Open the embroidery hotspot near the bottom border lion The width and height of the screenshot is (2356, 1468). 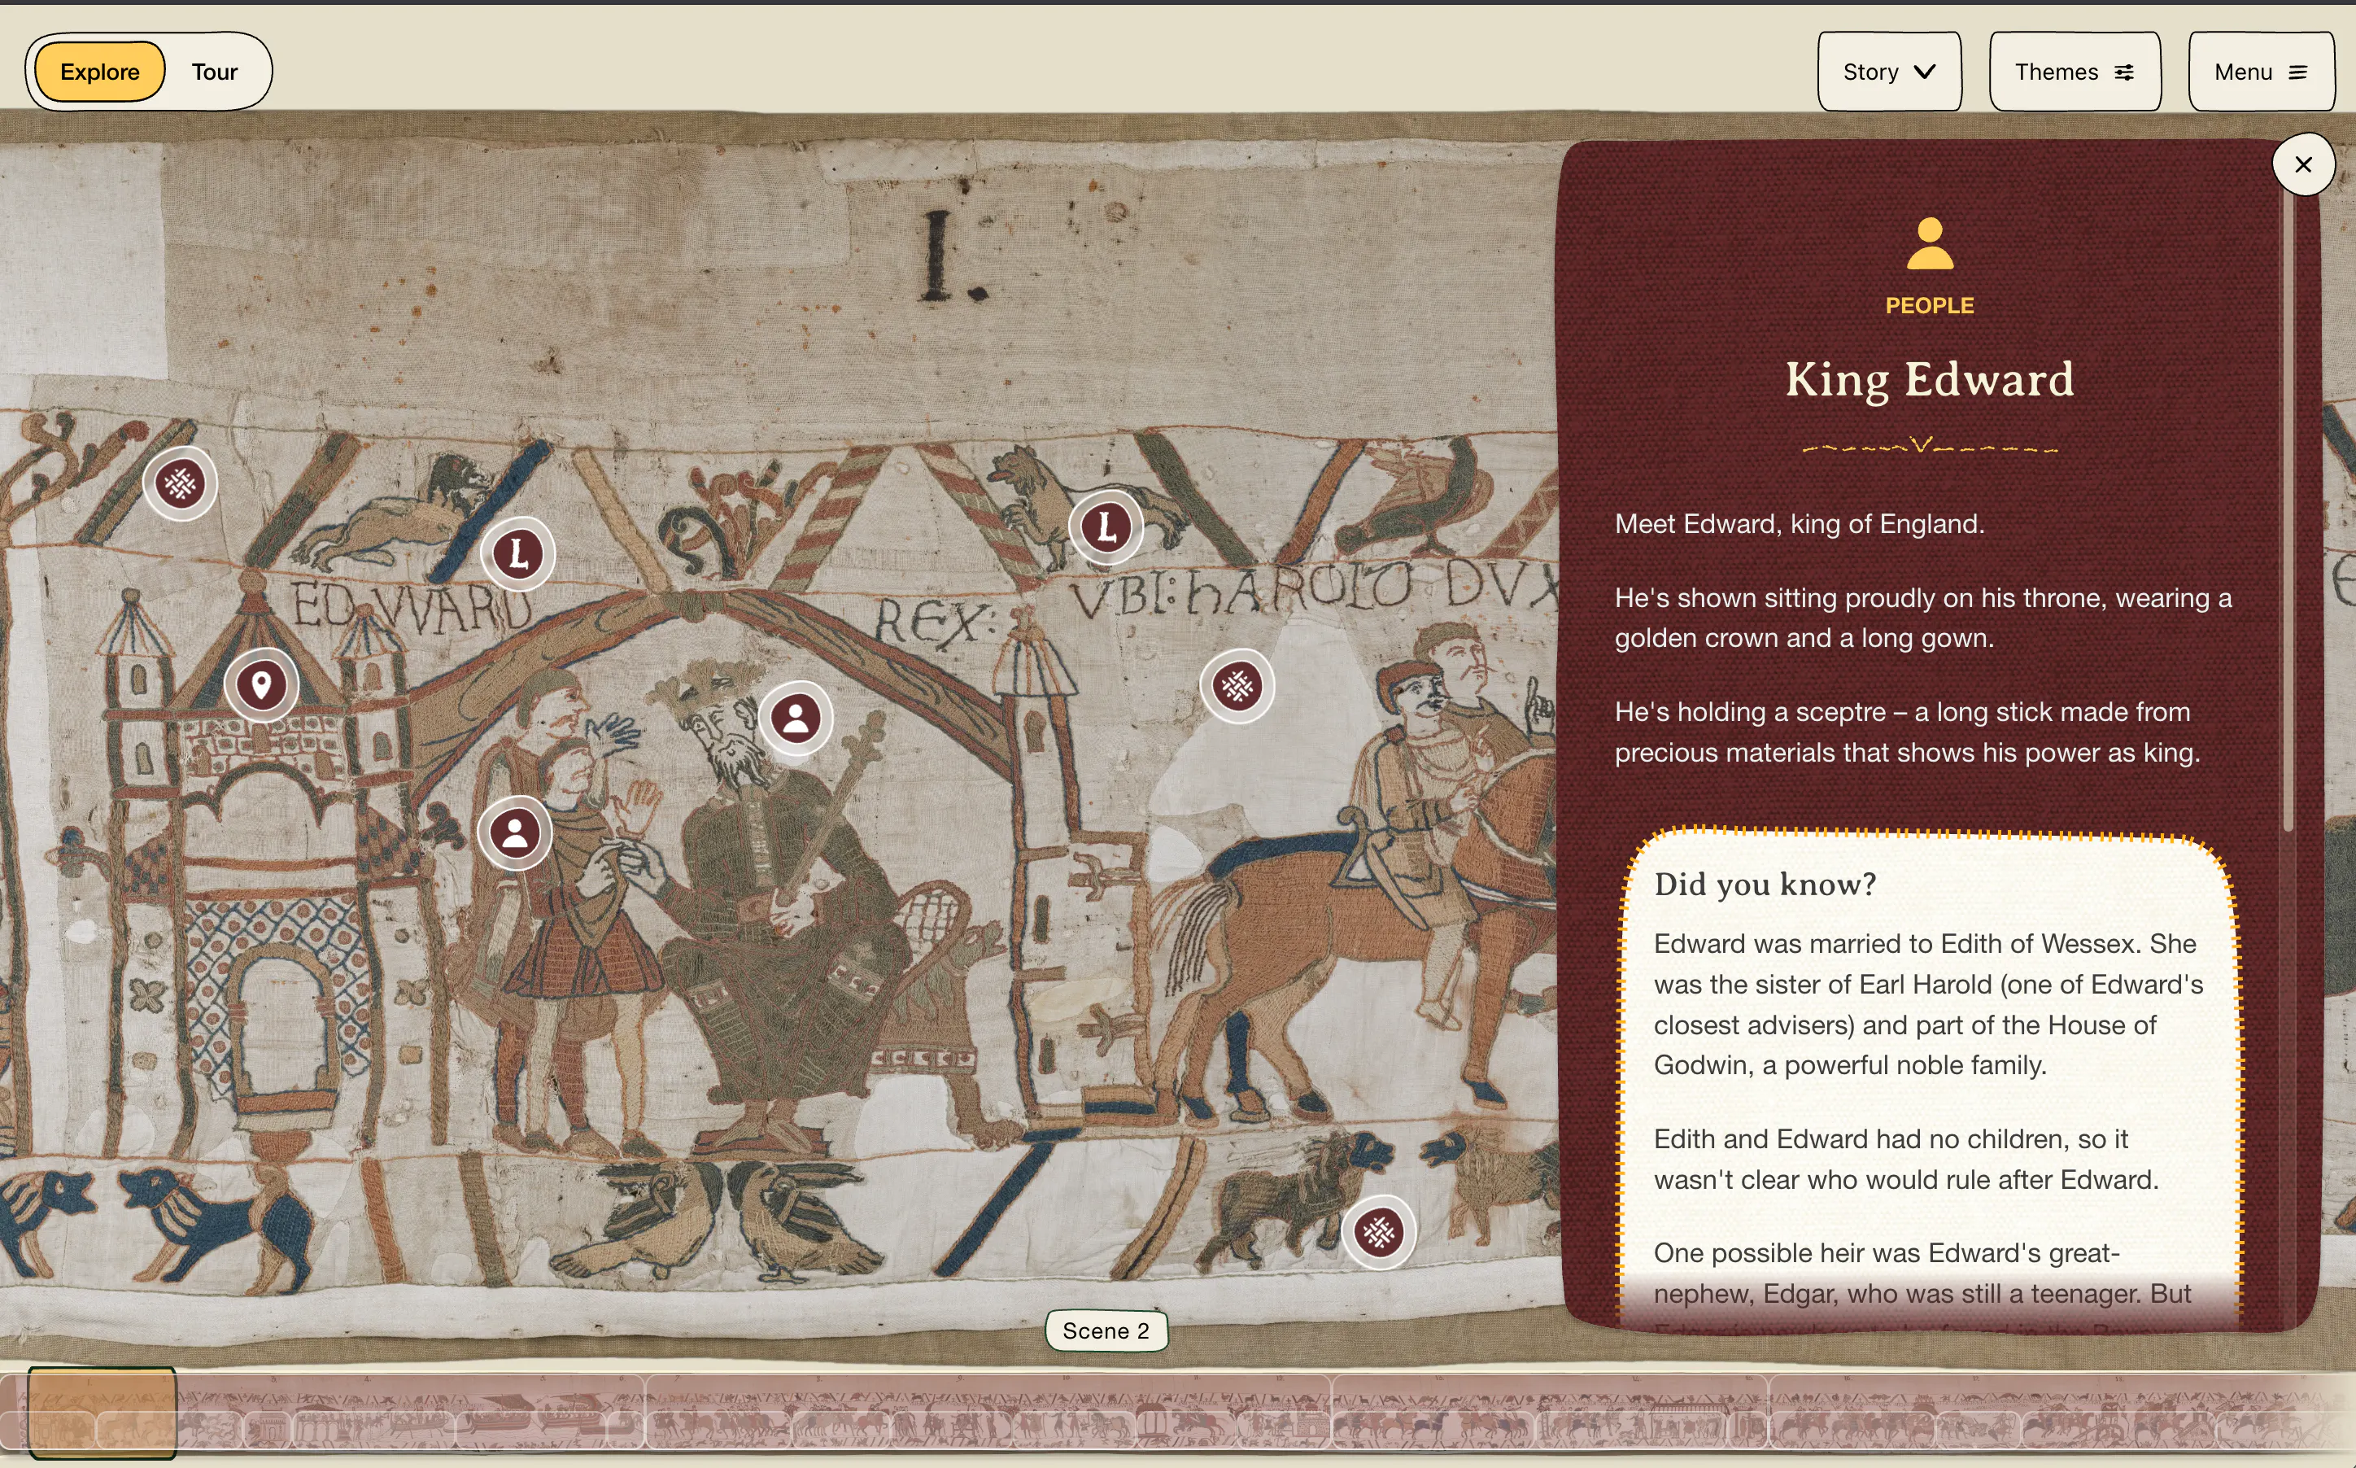pyautogui.click(x=1378, y=1232)
